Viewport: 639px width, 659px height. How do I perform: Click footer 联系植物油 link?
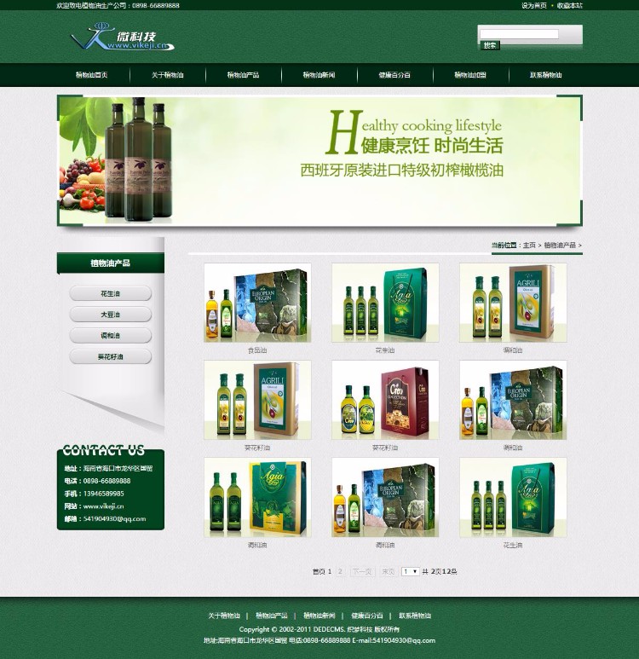click(415, 616)
